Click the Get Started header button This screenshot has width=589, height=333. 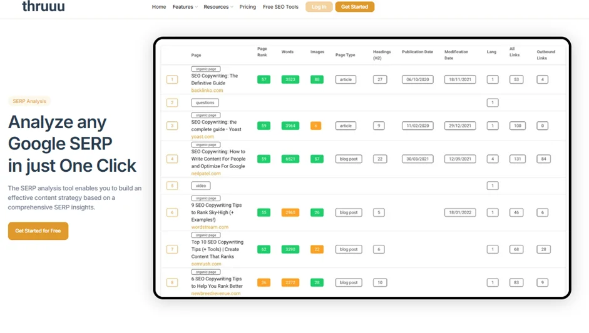tap(355, 7)
